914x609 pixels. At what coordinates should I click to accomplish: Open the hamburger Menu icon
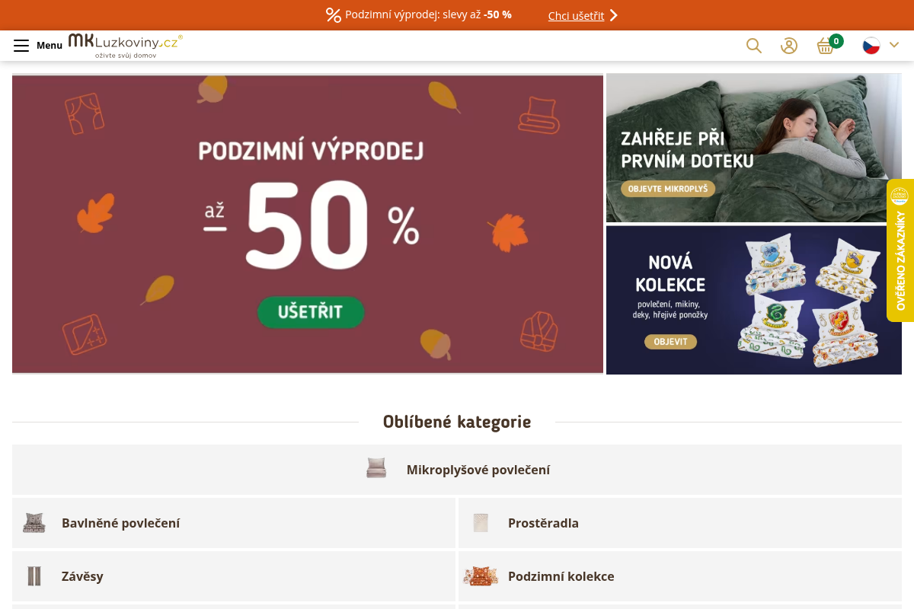point(21,46)
